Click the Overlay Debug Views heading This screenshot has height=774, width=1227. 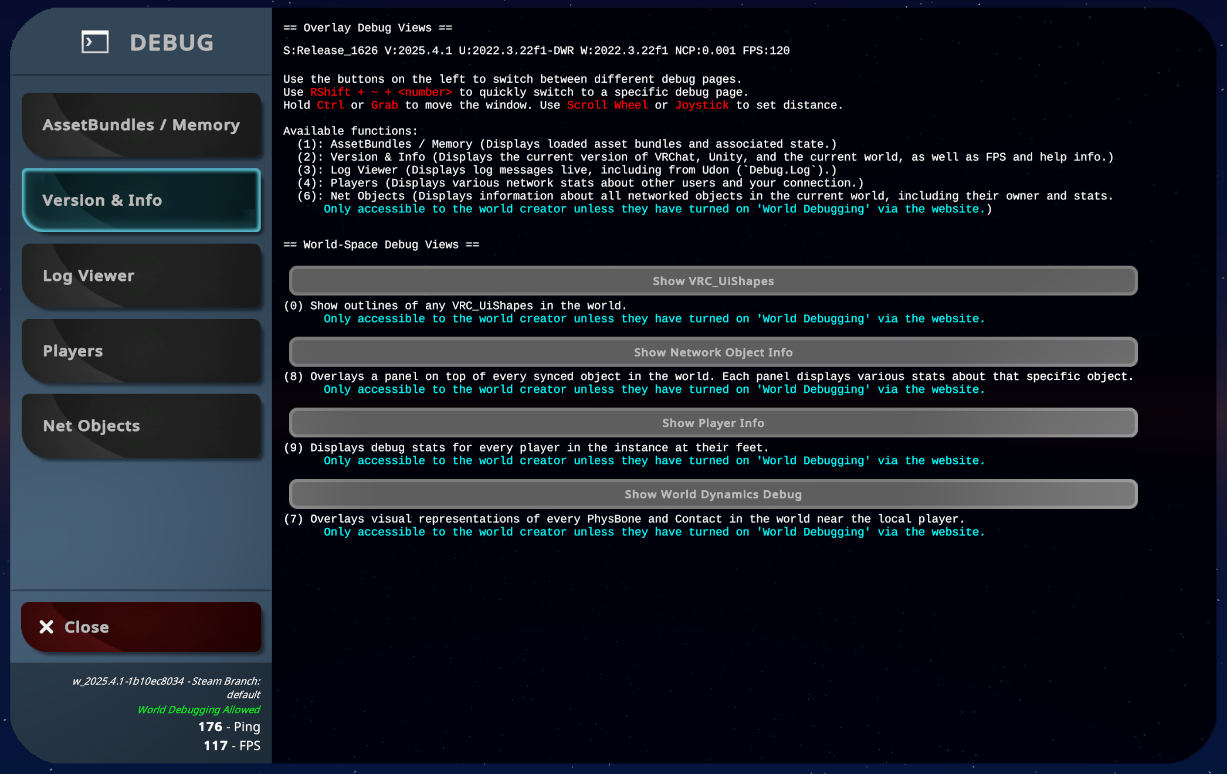coord(367,28)
